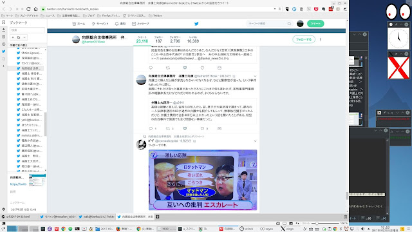
Task: Select xclock in the desktop taskbar
Action: 247,229
